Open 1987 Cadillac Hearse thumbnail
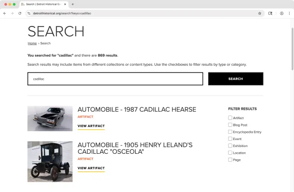This screenshot has height=192, width=294. pyautogui.click(x=50, y=119)
